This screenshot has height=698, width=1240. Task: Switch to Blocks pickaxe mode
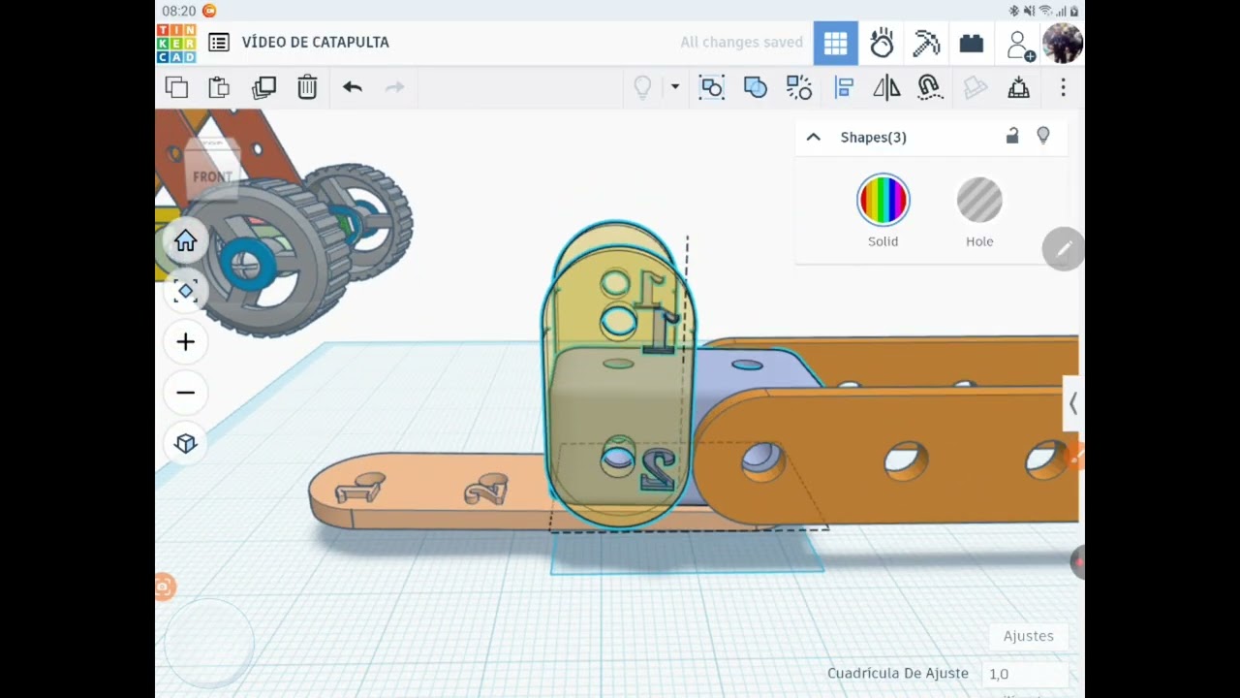926,43
